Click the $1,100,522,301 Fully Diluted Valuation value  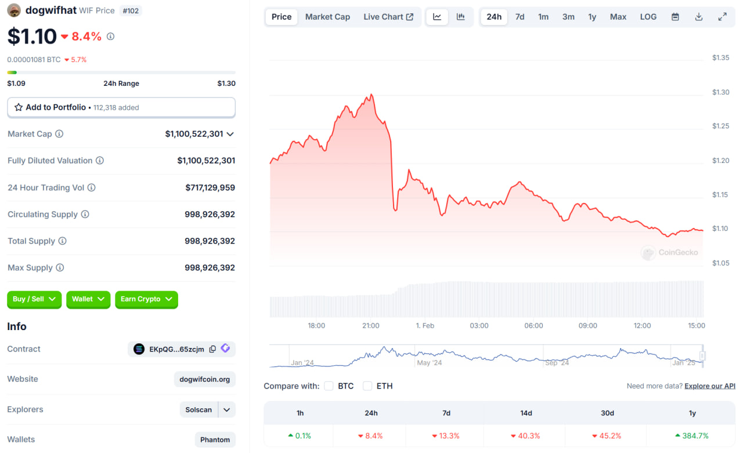[x=206, y=161]
